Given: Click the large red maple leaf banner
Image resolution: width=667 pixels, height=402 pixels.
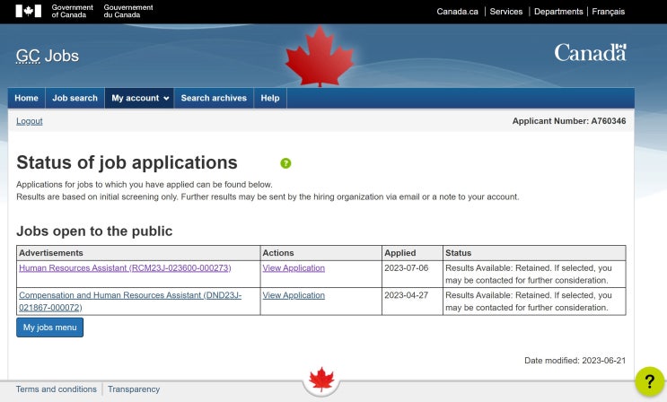Looking at the screenshot, I should 320,55.
